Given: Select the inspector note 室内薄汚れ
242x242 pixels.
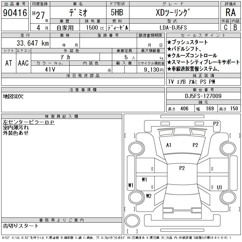Looking at the screenshot, I should [16, 128].
